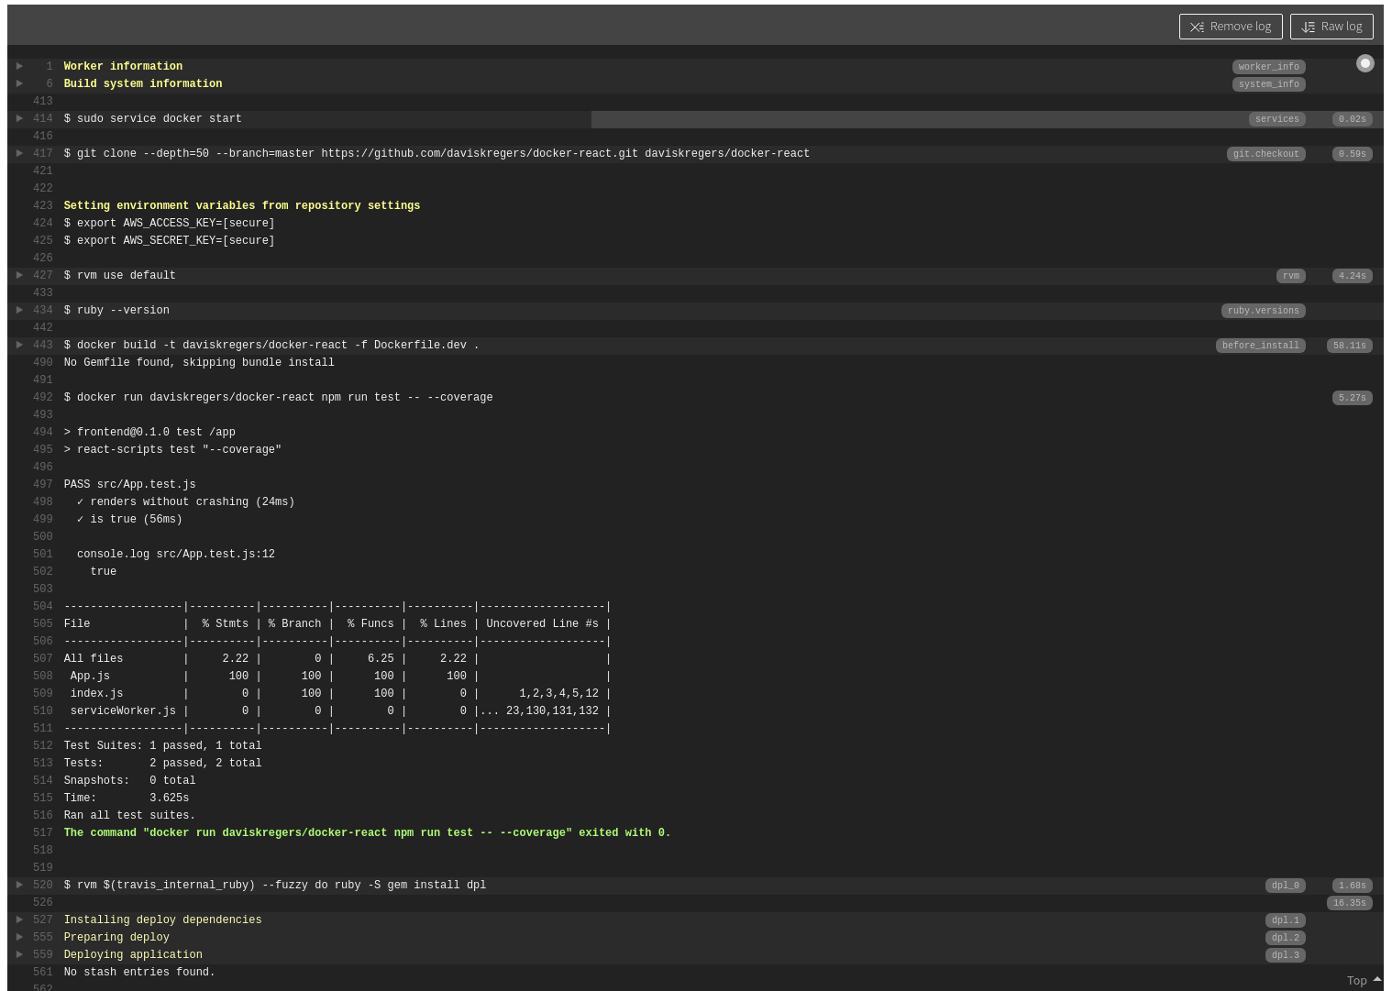Click 'frontend@0.1.0 test /app' line
Viewport: 1392px width, 991px height.
click(149, 432)
